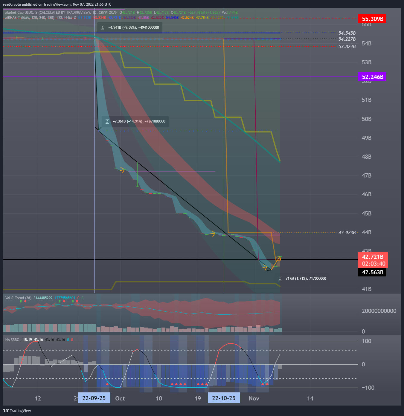This screenshot has height=416, width=404.
Task: Click the -7.361B (-14.91%) measurement label
Action: (x=135, y=121)
